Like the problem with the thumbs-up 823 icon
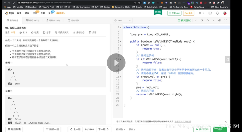The height and width of the screenshot is (132, 242). (23, 33)
